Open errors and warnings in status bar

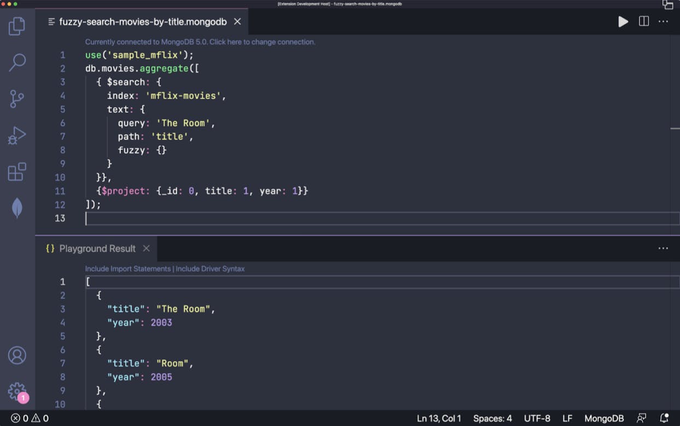click(30, 418)
